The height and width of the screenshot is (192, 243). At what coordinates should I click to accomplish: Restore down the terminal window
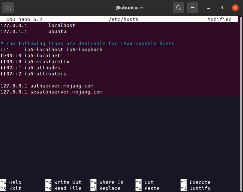[222, 7]
